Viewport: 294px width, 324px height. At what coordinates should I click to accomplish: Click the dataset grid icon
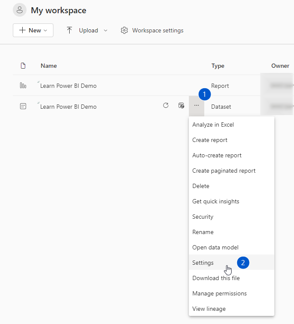coord(23,106)
